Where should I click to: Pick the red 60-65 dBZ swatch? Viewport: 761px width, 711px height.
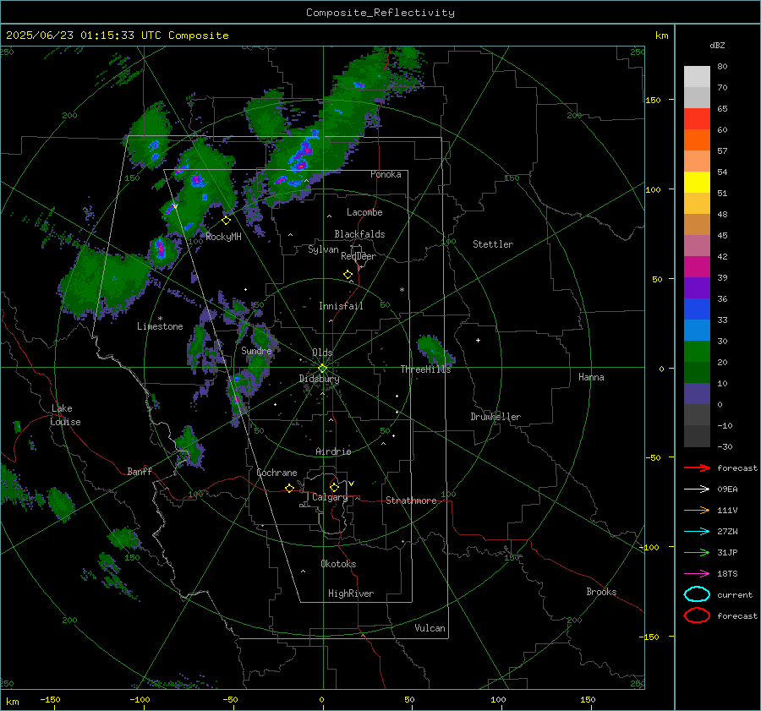click(x=697, y=119)
